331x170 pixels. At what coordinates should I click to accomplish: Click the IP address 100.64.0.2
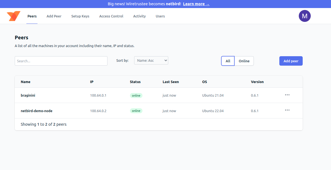[98, 111]
